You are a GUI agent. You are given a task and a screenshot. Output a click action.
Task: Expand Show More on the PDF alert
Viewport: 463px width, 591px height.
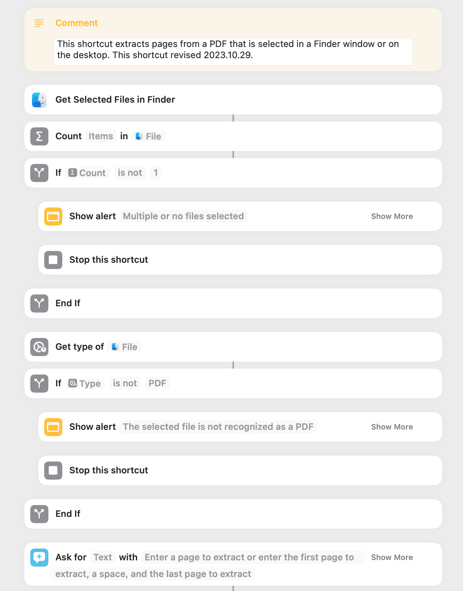point(392,427)
